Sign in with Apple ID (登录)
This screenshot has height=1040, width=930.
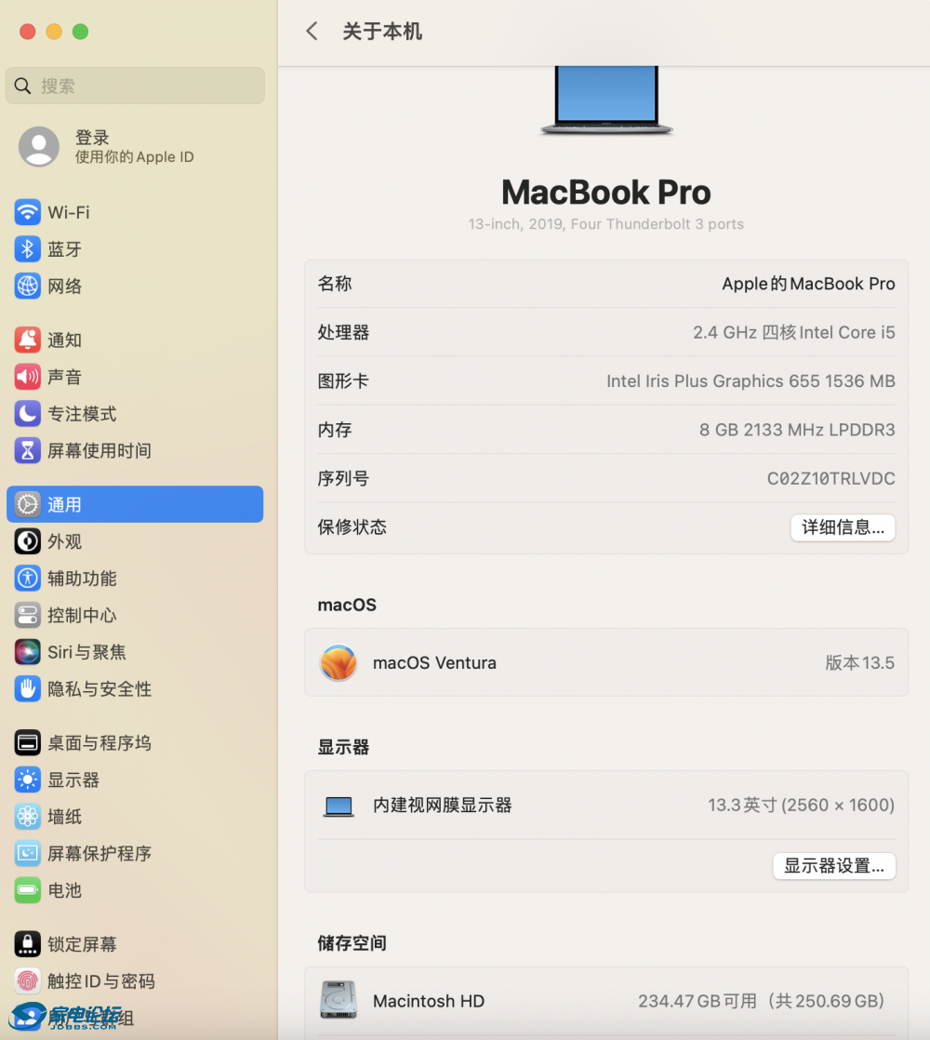click(91, 138)
